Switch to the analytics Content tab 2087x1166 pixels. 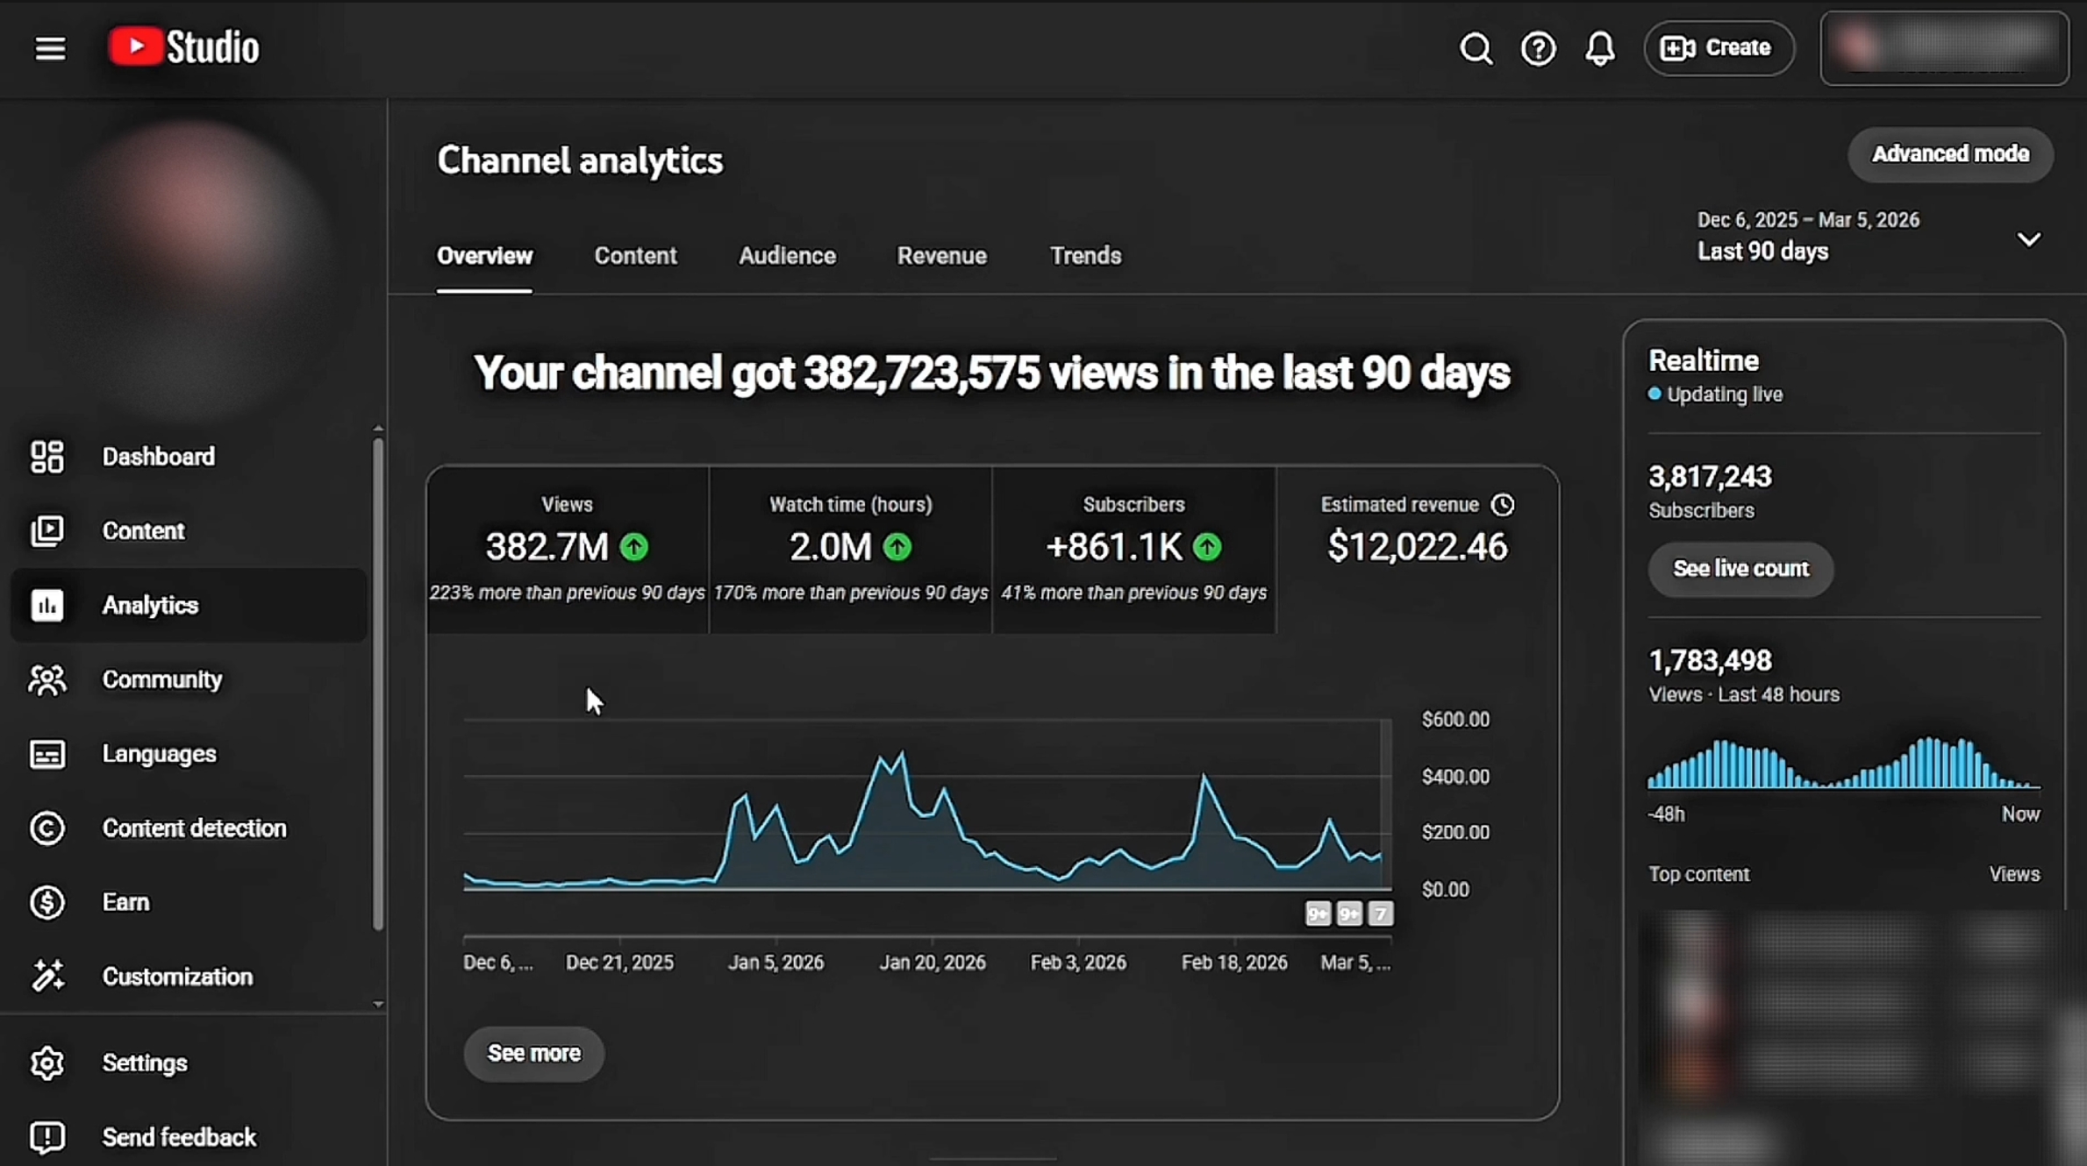635,256
